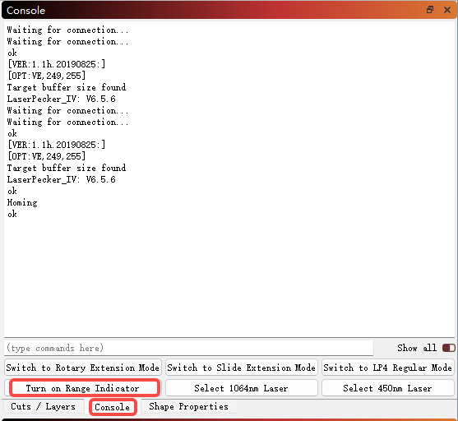Select 1064nm Laser

pyautogui.click(x=241, y=388)
